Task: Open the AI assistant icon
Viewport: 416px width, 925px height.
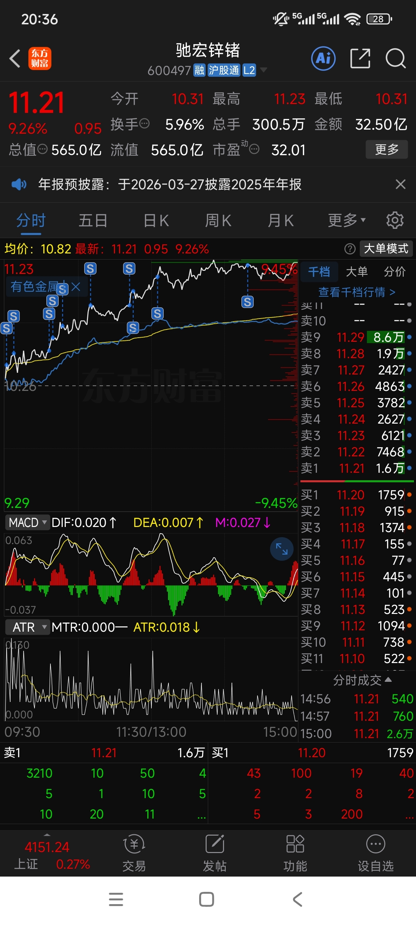Action: 323,58
